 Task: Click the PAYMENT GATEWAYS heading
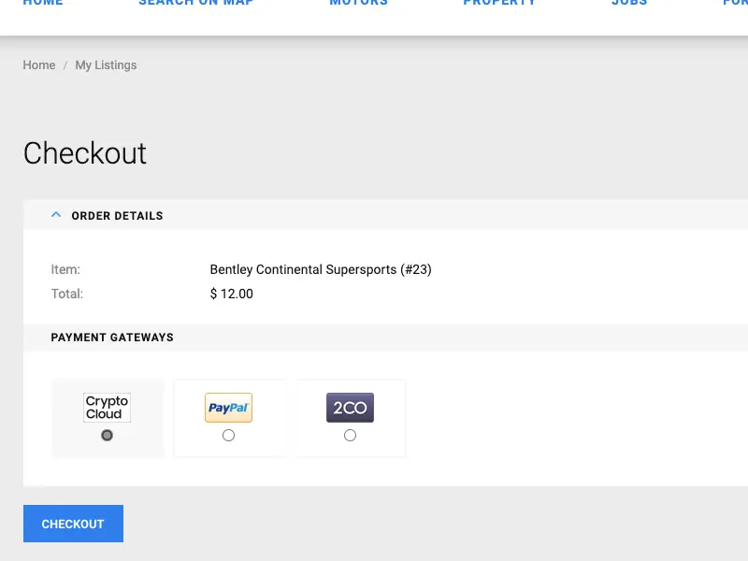[x=112, y=338]
